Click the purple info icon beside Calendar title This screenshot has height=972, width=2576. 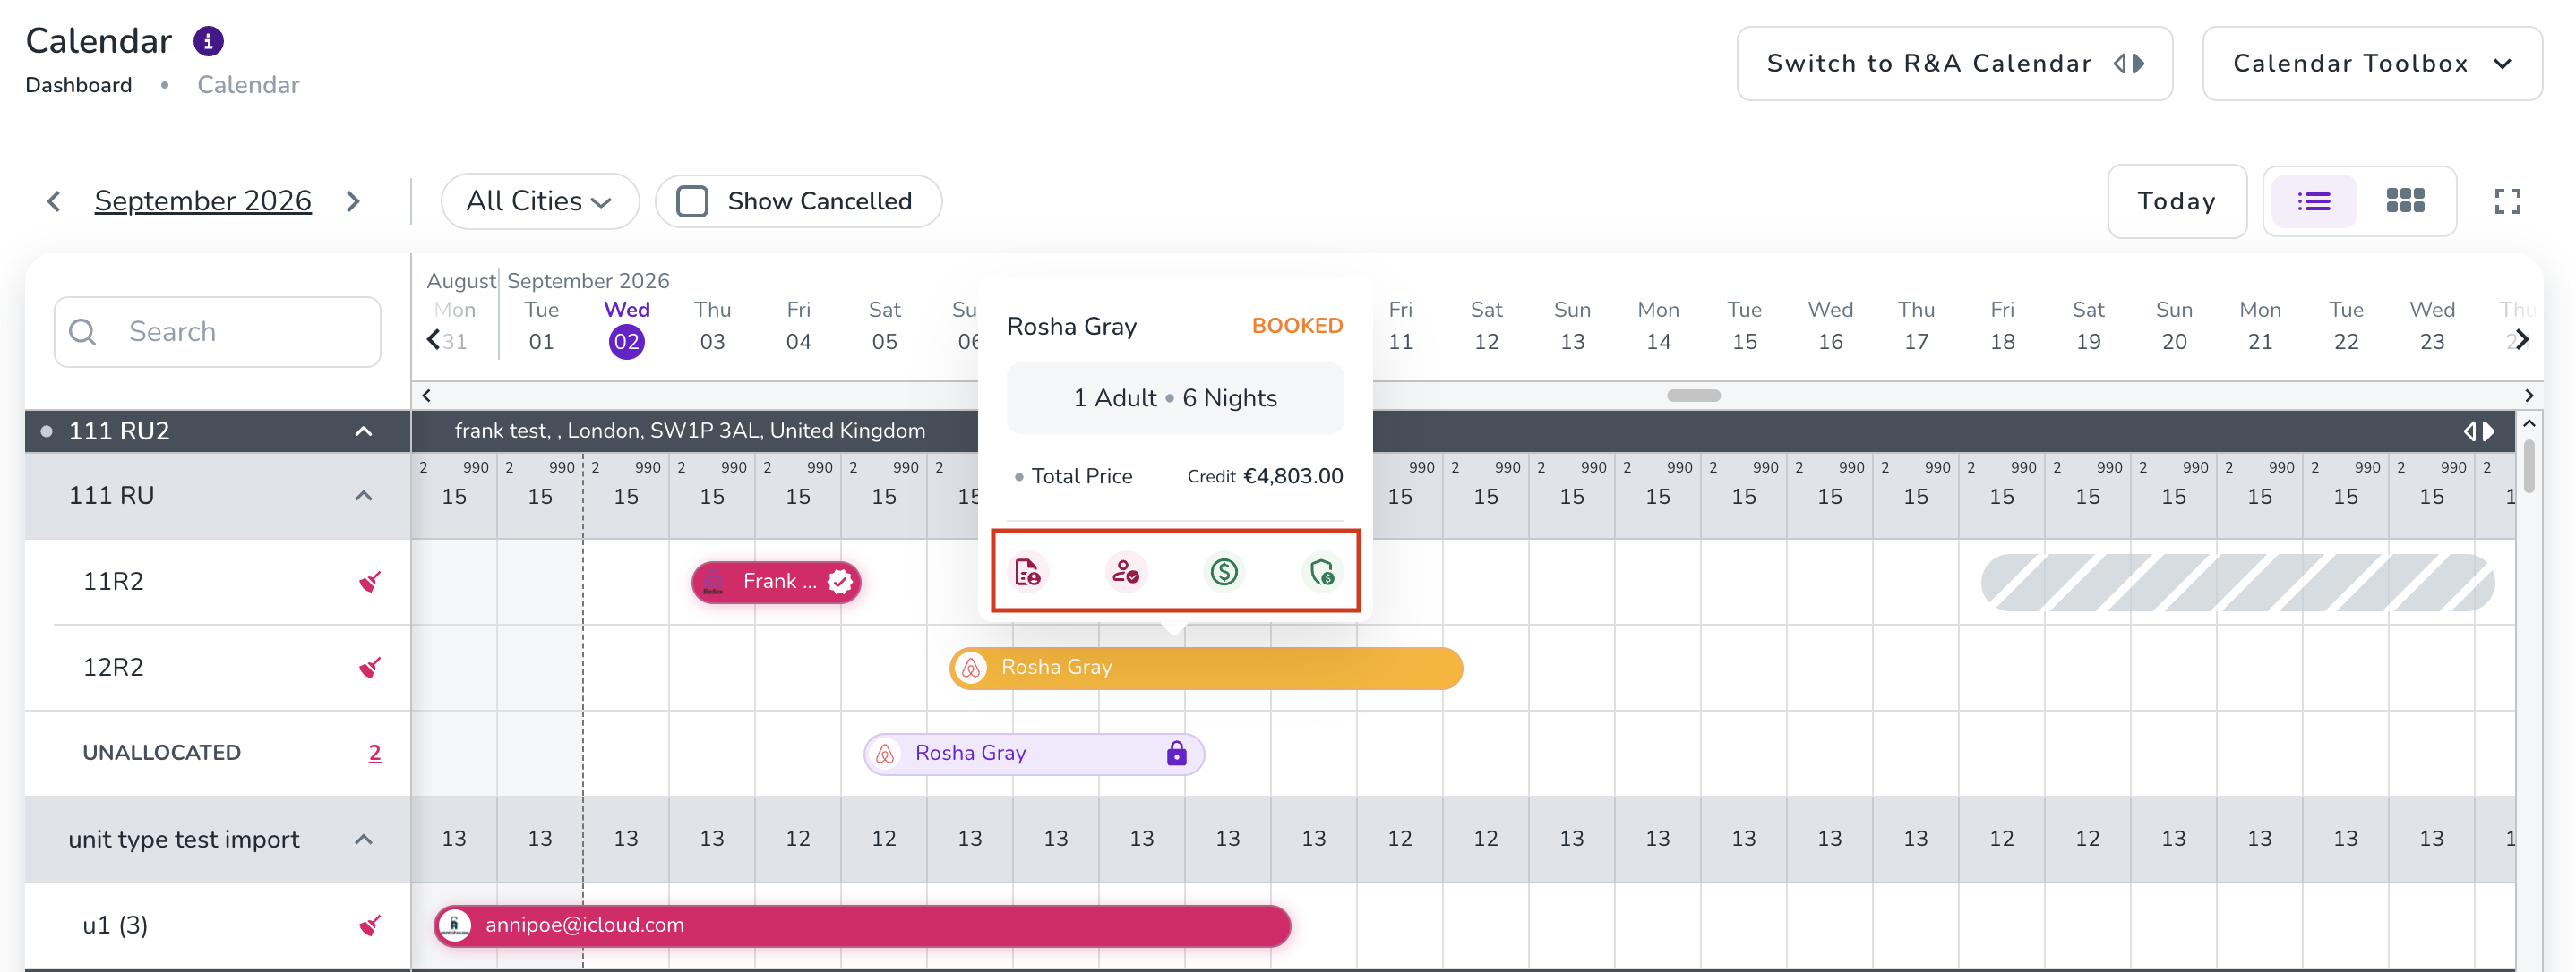coord(208,41)
